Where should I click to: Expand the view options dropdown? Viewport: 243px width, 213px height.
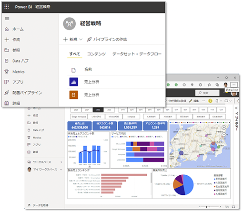tap(231, 101)
